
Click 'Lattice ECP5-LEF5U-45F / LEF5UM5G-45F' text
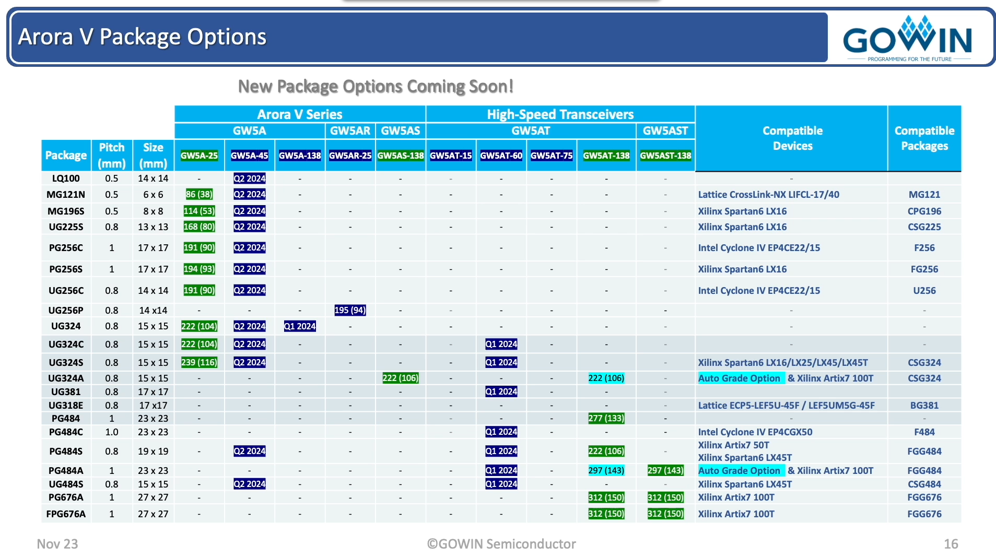click(x=786, y=406)
